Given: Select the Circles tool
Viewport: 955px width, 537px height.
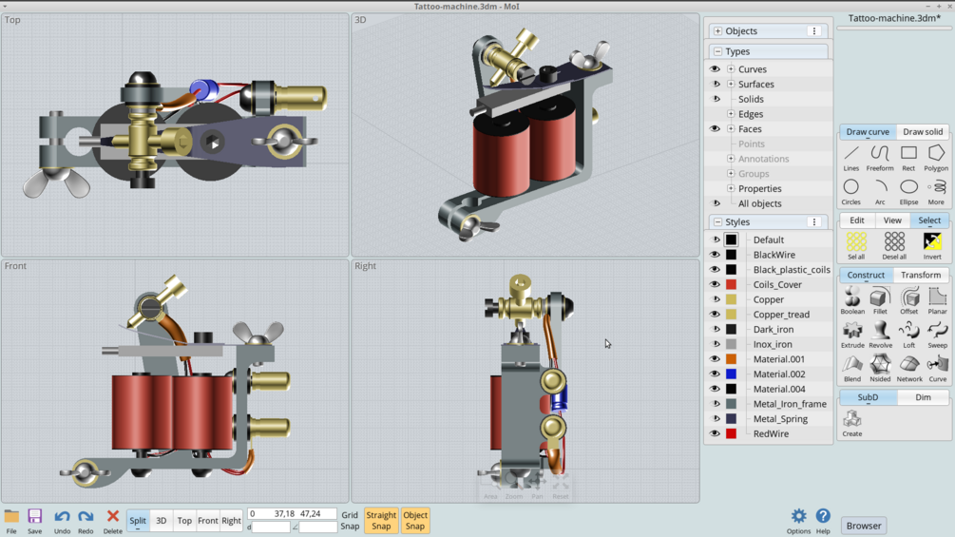Looking at the screenshot, I should (x=851, y=192).
